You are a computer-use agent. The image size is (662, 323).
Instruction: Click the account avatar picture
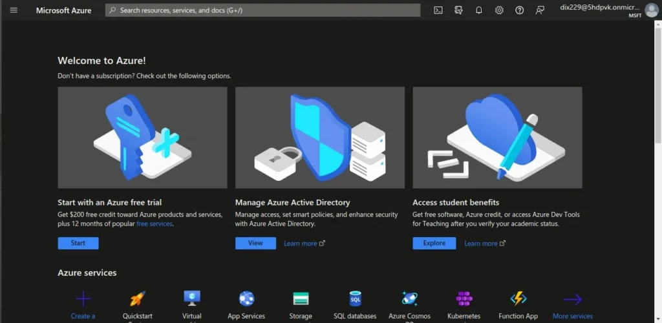[652, 10]
